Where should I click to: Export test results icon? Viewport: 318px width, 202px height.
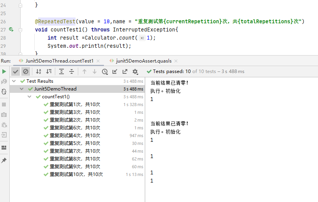(x=125, y=71)
